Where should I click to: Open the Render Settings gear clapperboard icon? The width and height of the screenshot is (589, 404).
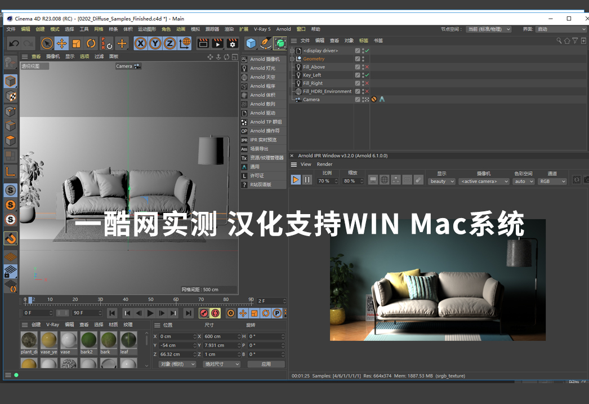tap(233, 43)
